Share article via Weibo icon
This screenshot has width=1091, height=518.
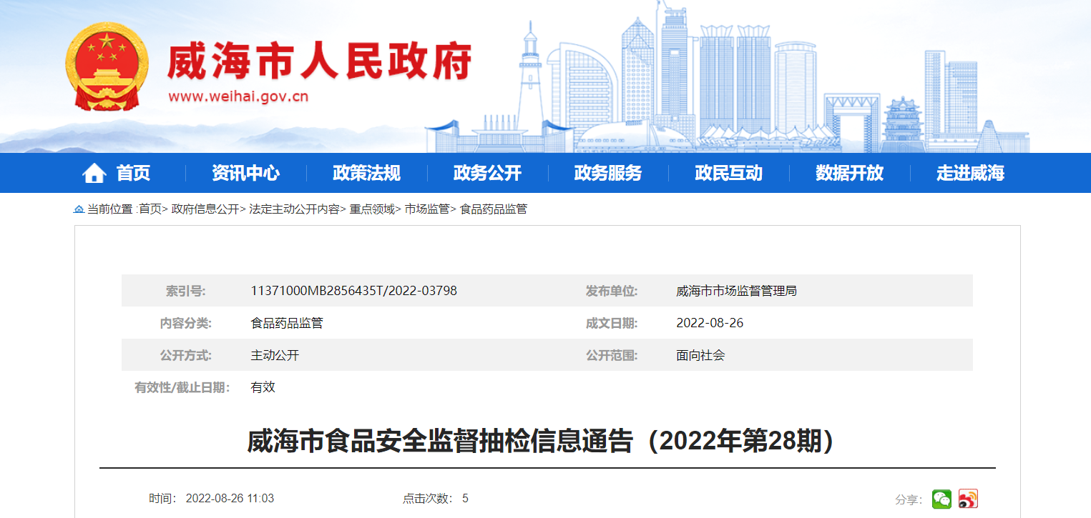968,499
